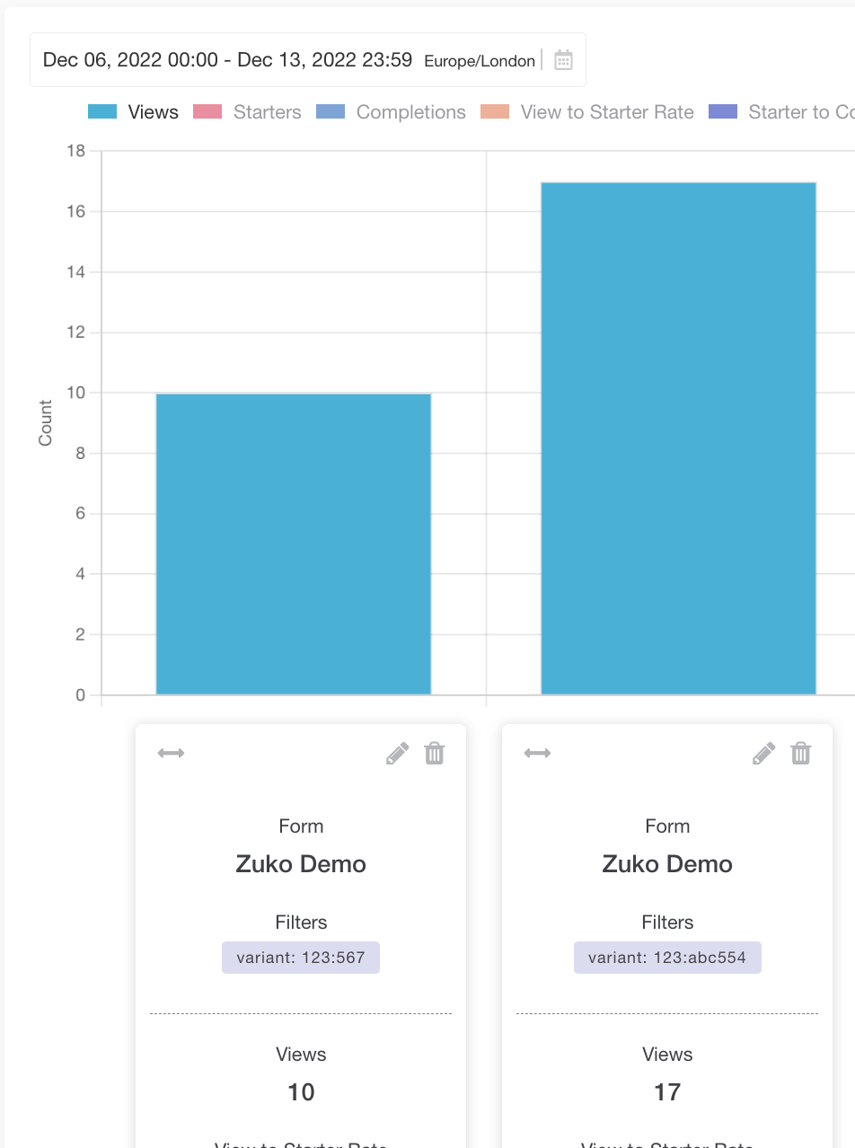Screen dimensions: 855x1148
Task: Click the expand arrows icon on the left card
Action: click(170, 753)
